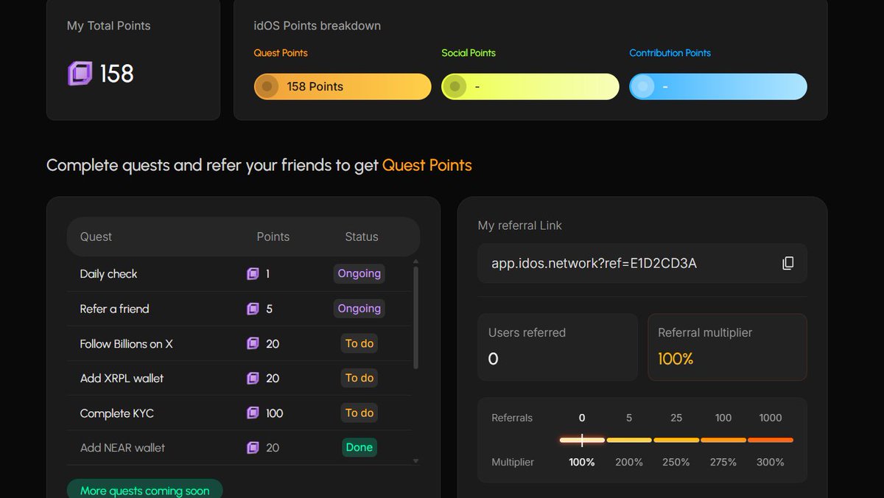Click the Complete KYC quest name
Screen dimensions: 884x498
pos(116,413)
